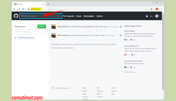The image size is (176, 101).
Task: Click the green New repository button
Action: click(x=42, y=26)
